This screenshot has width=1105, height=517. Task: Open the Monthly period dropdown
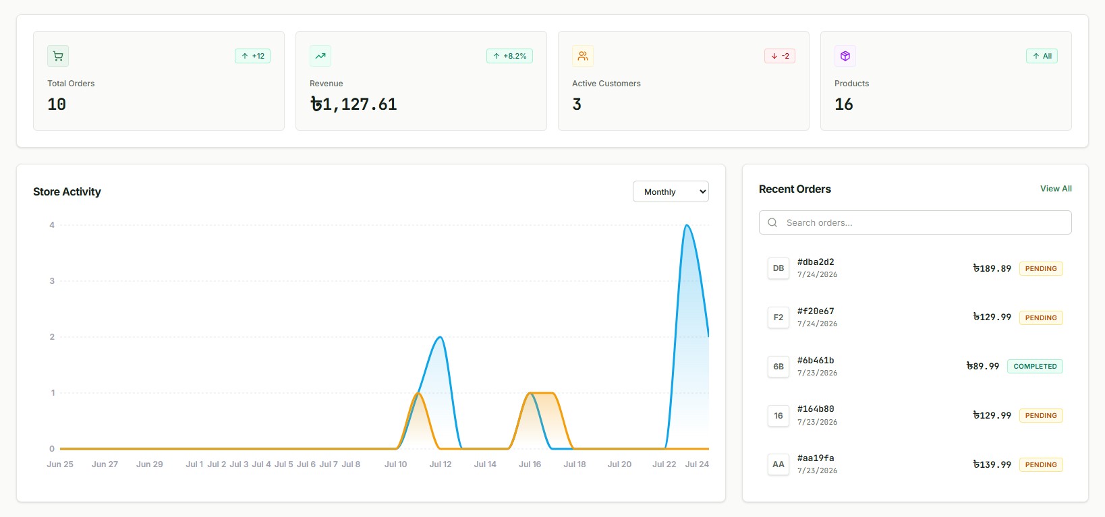point(671,191)
